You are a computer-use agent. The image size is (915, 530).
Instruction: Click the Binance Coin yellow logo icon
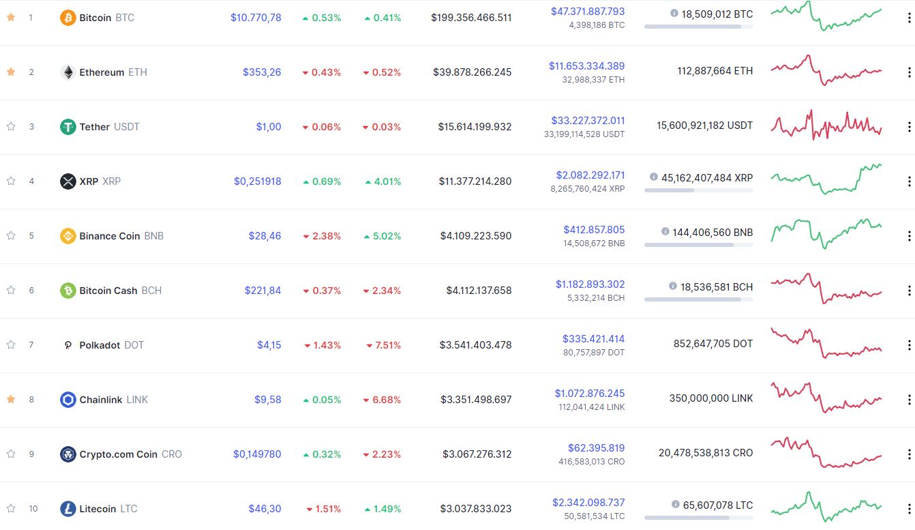point(67,236)
